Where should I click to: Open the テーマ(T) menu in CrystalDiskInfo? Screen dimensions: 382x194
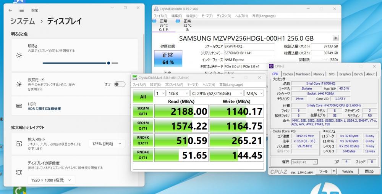[207, 16]
